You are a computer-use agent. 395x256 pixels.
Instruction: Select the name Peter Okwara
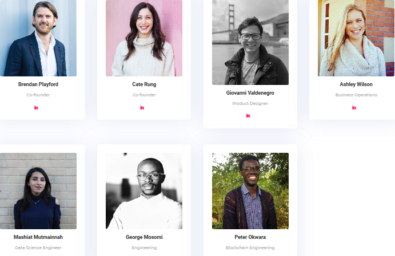click(250, 237)
